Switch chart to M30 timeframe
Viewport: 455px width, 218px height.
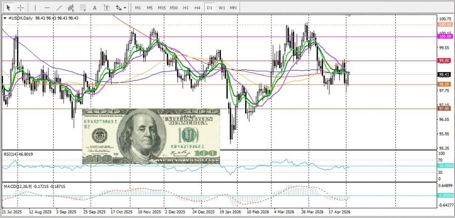pos(174,8)
